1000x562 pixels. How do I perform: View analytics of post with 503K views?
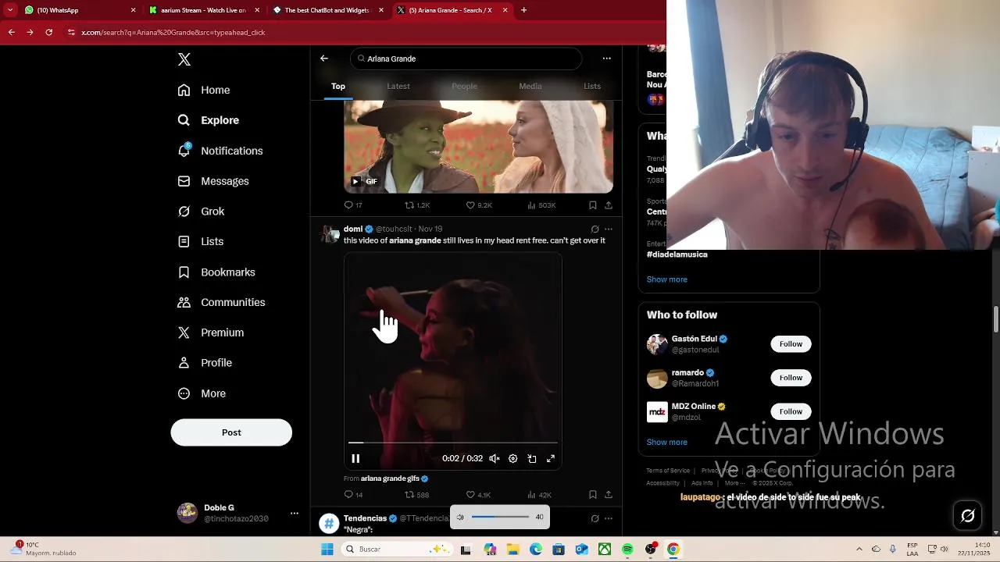541,205
